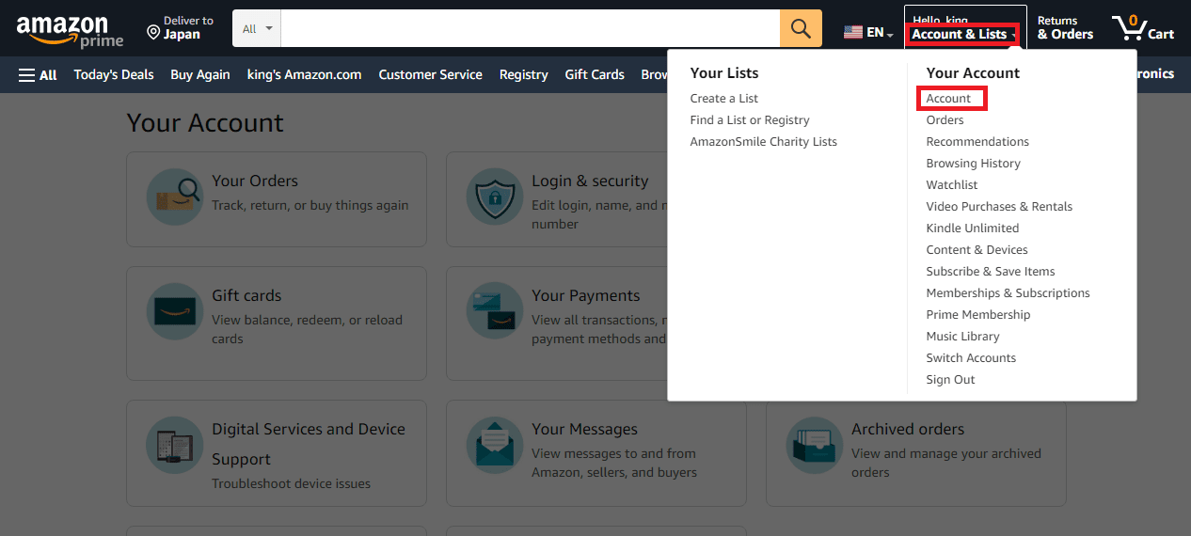
Task: Click Sign Out
Action: 950,380
